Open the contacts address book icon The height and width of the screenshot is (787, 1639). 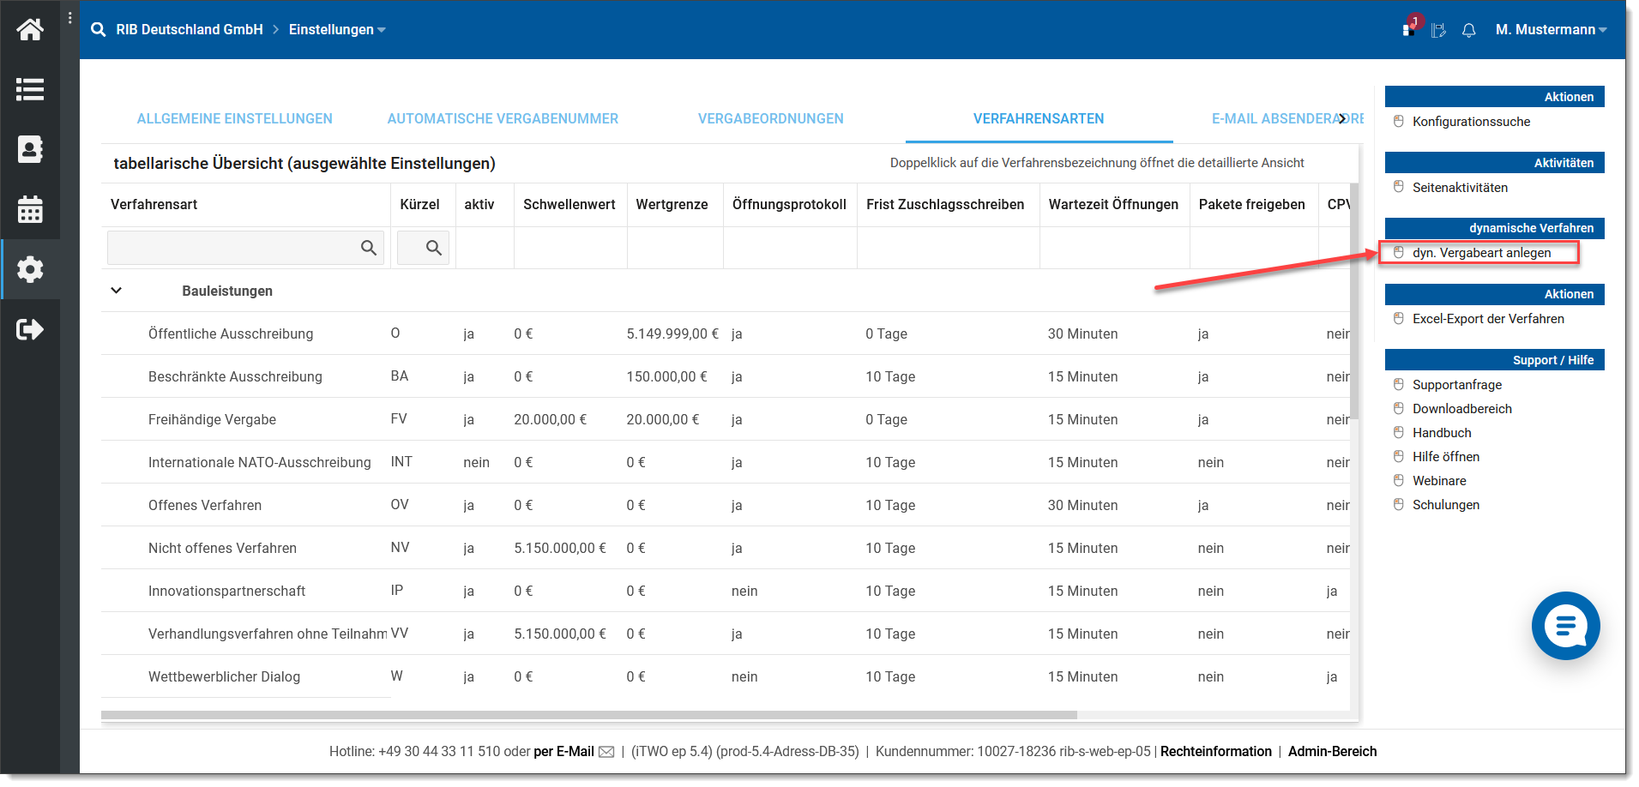(30, 149)
